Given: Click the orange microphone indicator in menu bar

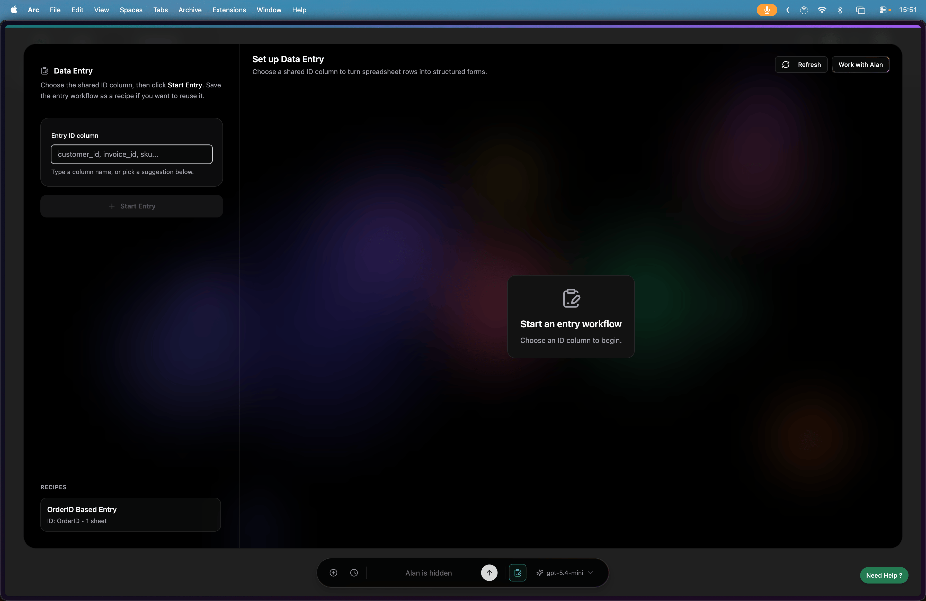Looking at the screenshot, I should tap(767, 10).
